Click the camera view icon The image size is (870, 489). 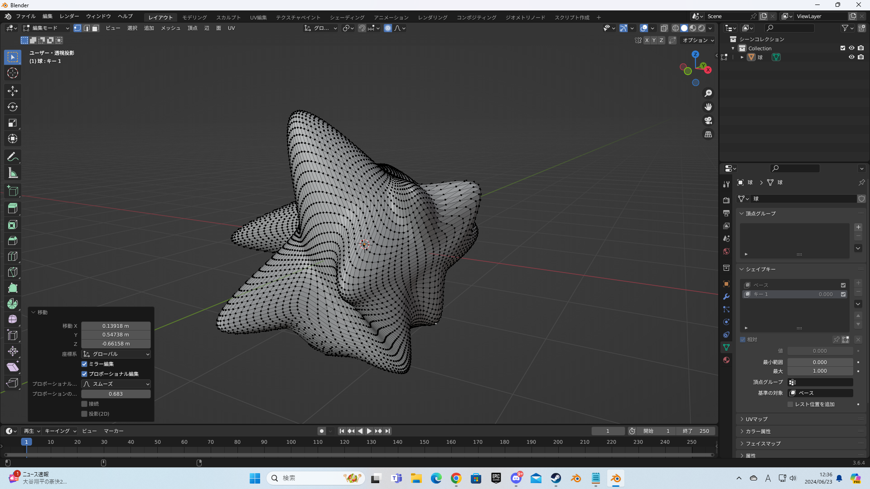[x=708, y=120]
